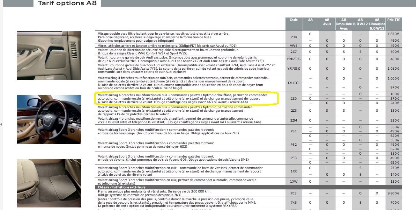Select option code 2C7
Image resolution: width=416 pixels, height=210 pixels.
[x=293, y=52]
